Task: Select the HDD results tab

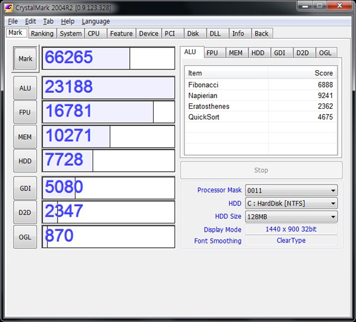Action: tap(259, 53)
